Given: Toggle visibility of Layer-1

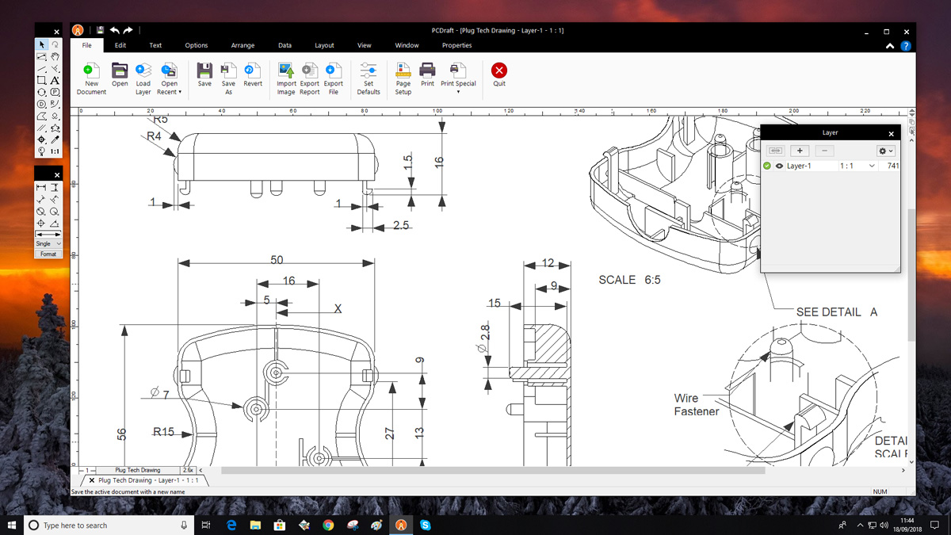Looking at the screenshot, I should (x=781, y=166).
